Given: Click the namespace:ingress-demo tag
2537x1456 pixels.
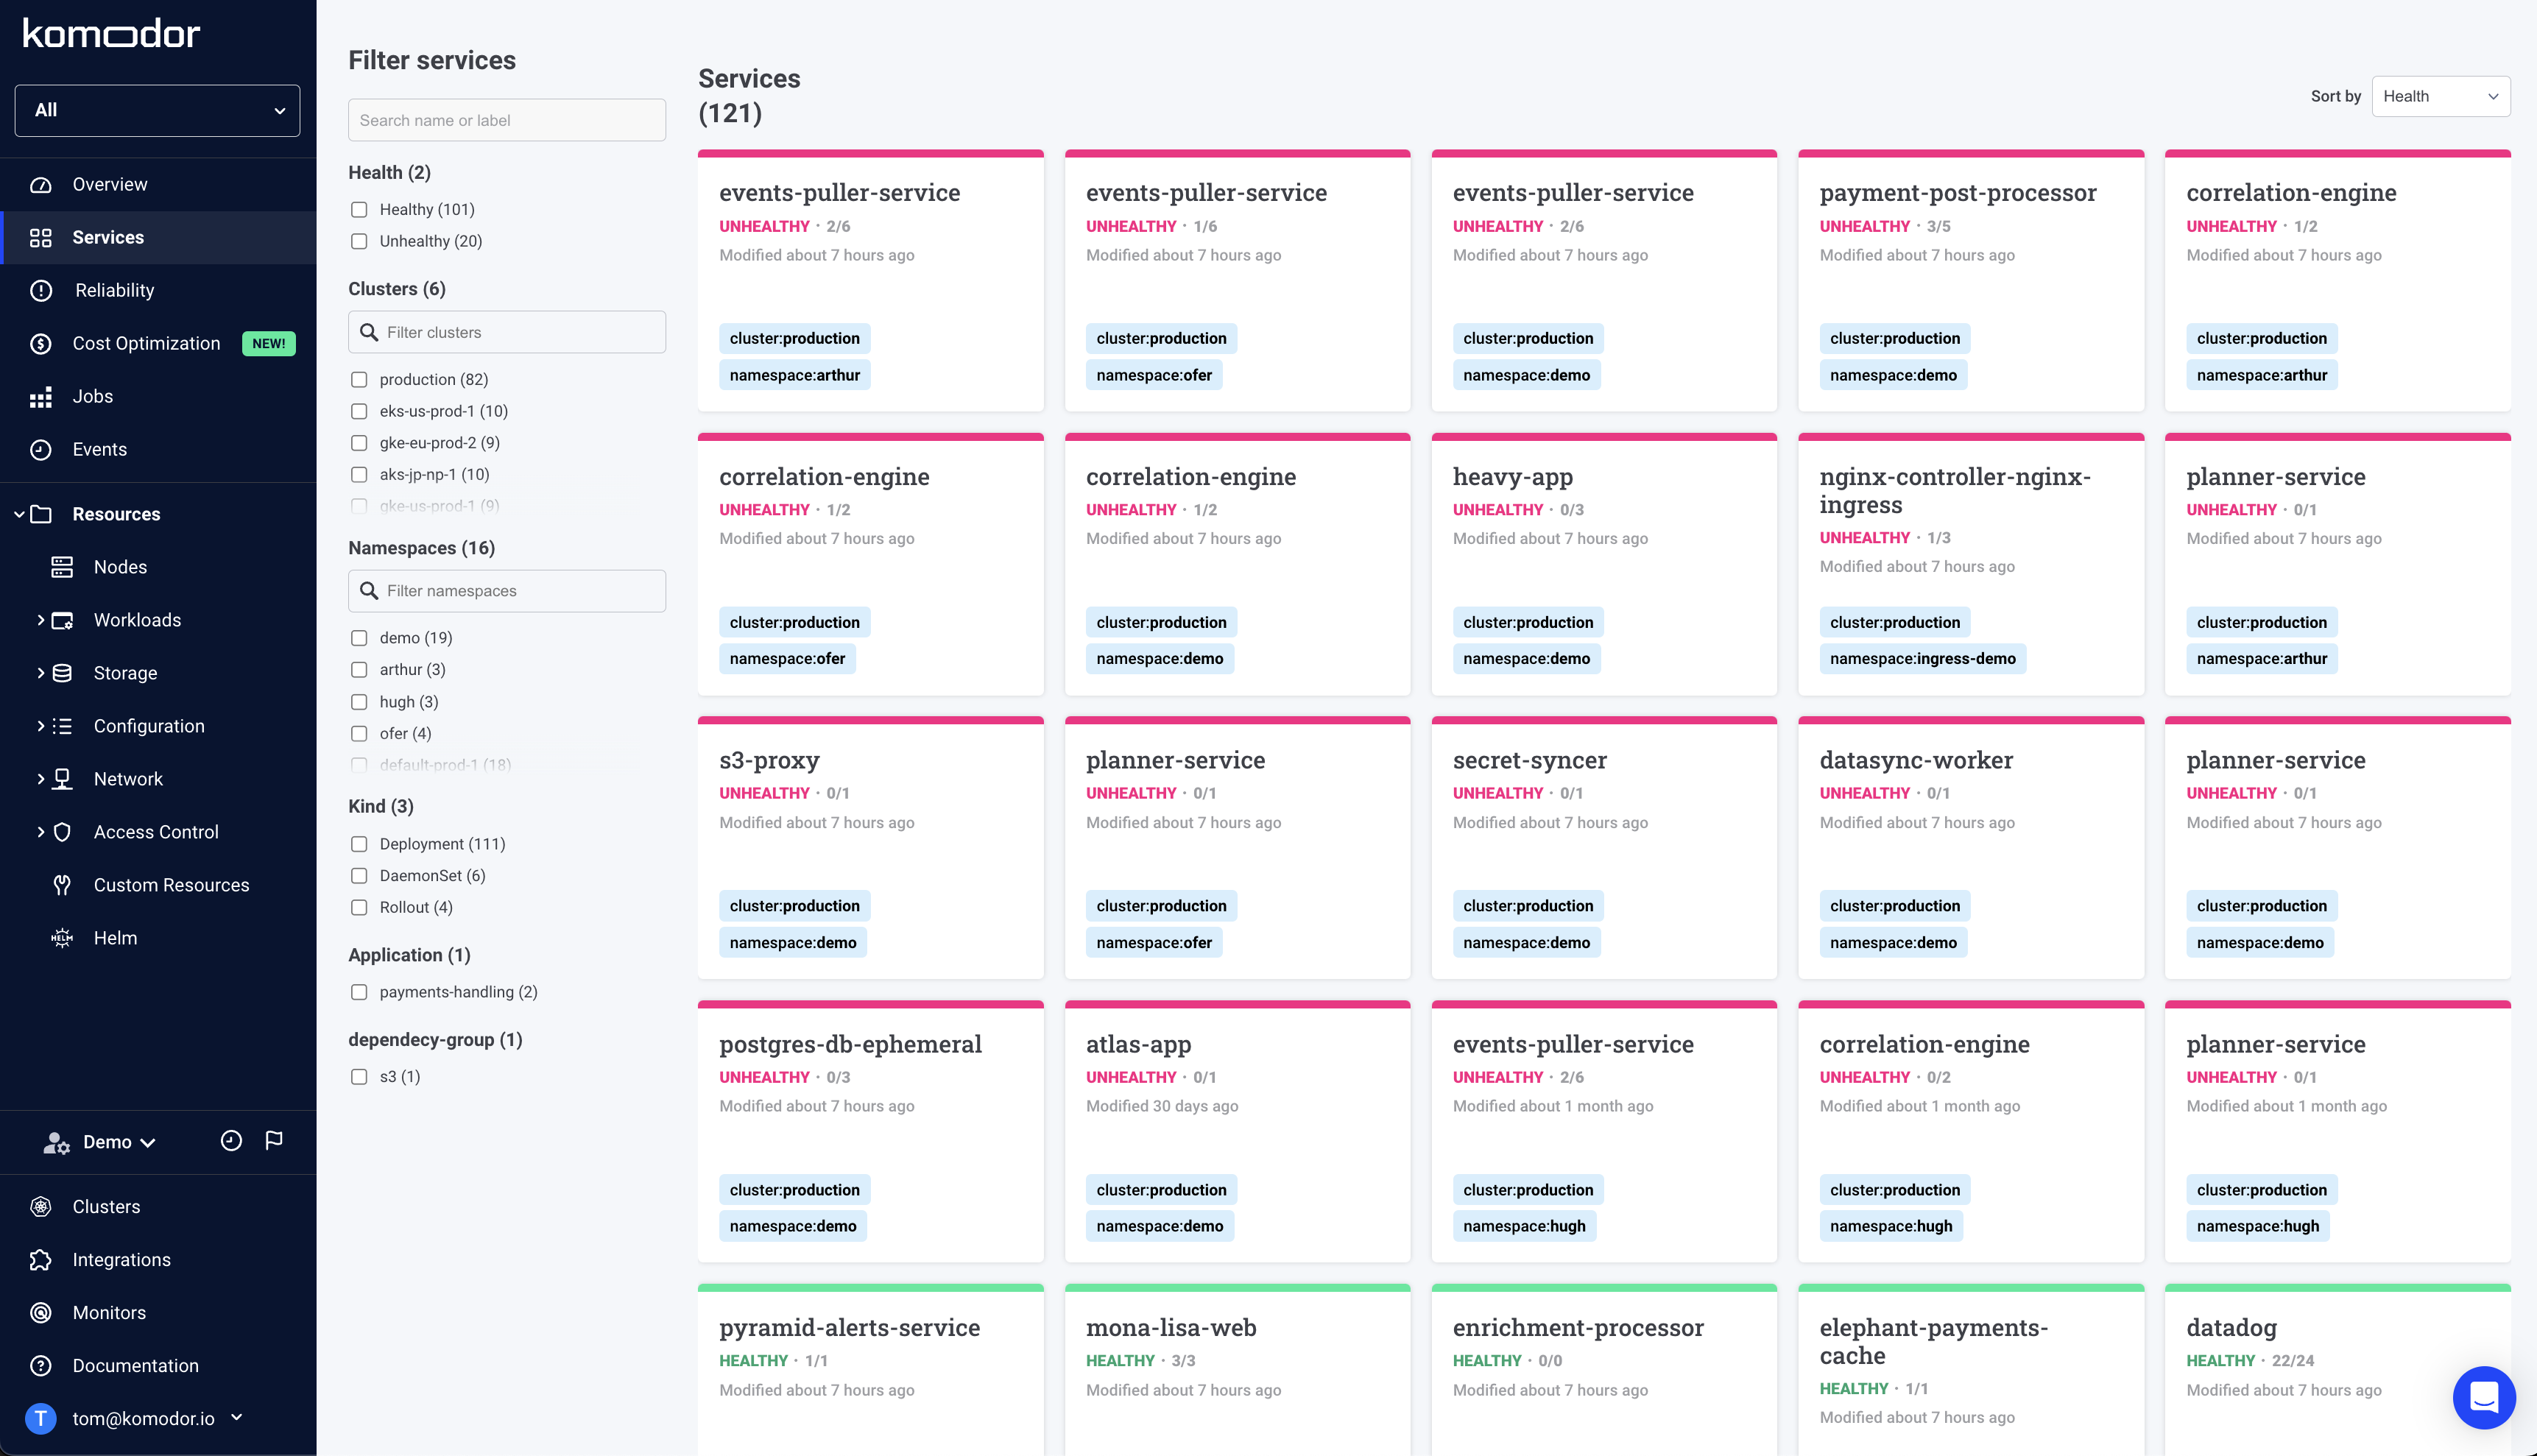Looking at the screenshot, I should (x=1922, y=658).
